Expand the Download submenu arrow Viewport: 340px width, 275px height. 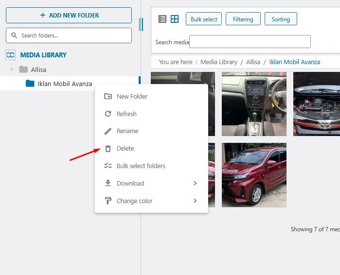[195, 183]
